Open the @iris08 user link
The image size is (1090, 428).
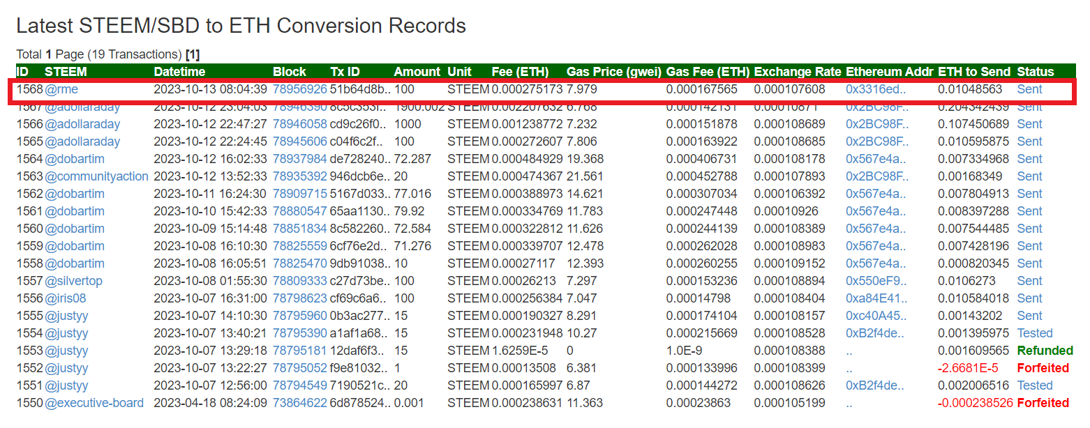tap(66, 298)
